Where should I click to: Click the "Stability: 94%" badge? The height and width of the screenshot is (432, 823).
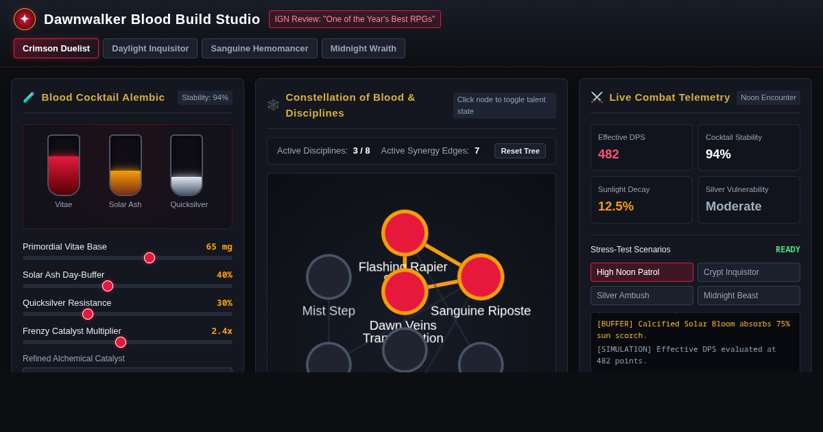click(x=205, y=97)
